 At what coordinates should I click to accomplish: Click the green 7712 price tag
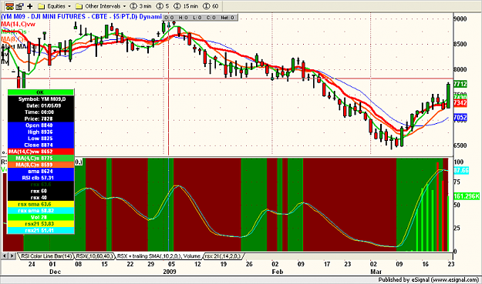460,84
